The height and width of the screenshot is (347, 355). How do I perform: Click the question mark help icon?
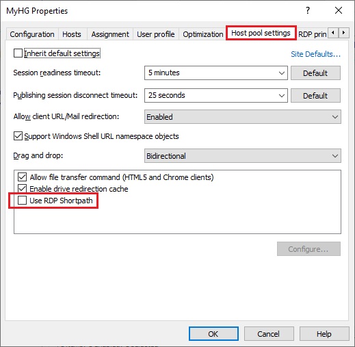click(x=308, y=10)
